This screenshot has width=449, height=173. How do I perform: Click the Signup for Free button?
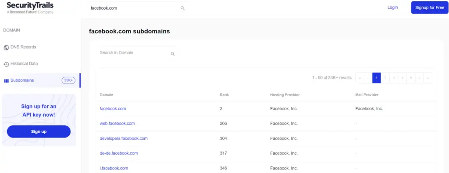430,8
